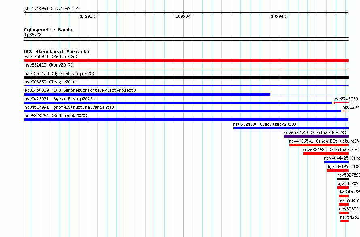
Task: Select the blue nsv5422971 variant bar
Action: tap(178, 103)
